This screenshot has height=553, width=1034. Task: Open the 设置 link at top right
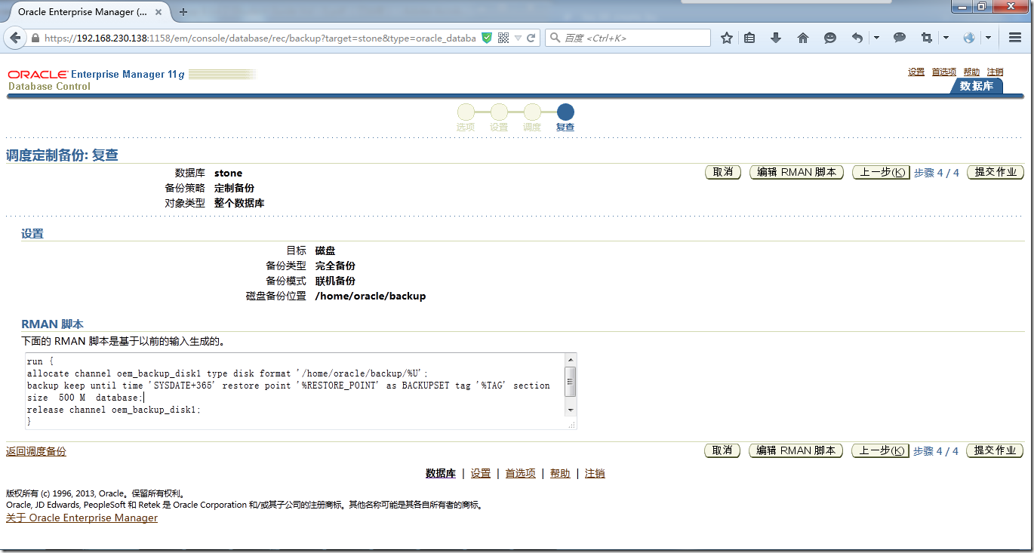tap(916, 72)
